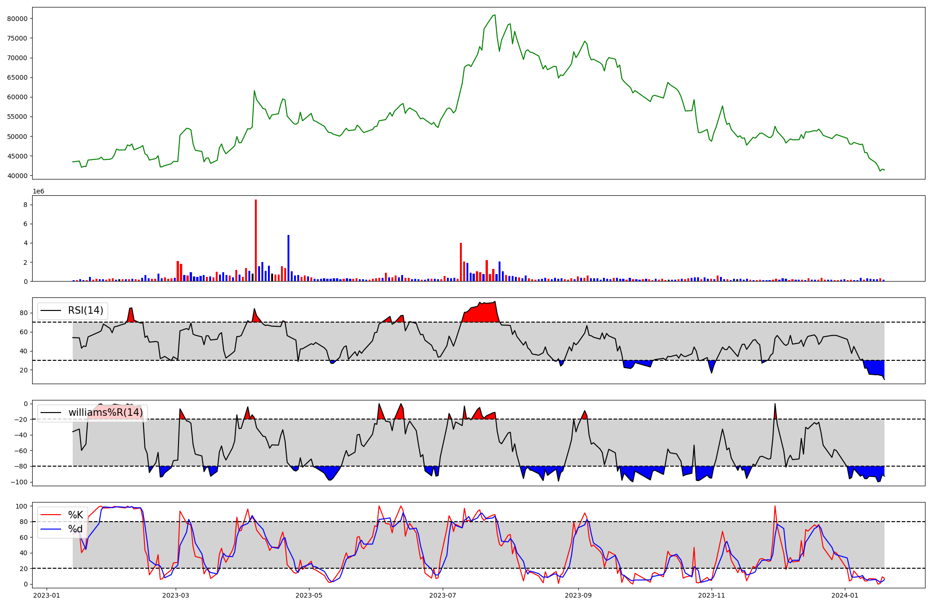Click the 40000 price axis label
Viewport: 932px width, 606px height.
point(17,176)
